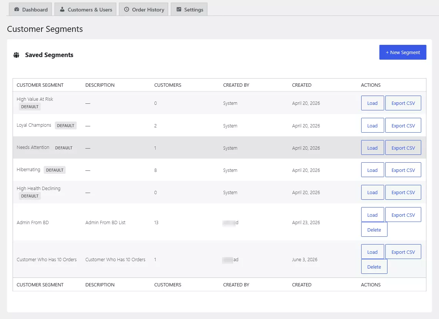Load the Loyal Champions segment
Image resolution: width=439 pixels, height=319 pixels.
click(372, 126)
